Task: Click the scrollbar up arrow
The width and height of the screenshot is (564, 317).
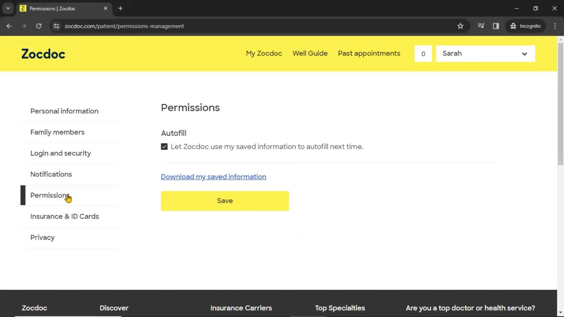Action: point(560,39)
